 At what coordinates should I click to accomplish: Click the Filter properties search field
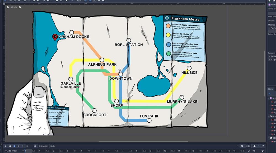coord(272,9)
